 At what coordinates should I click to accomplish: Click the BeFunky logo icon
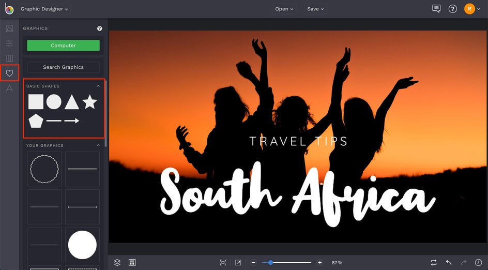click(9, 9)
